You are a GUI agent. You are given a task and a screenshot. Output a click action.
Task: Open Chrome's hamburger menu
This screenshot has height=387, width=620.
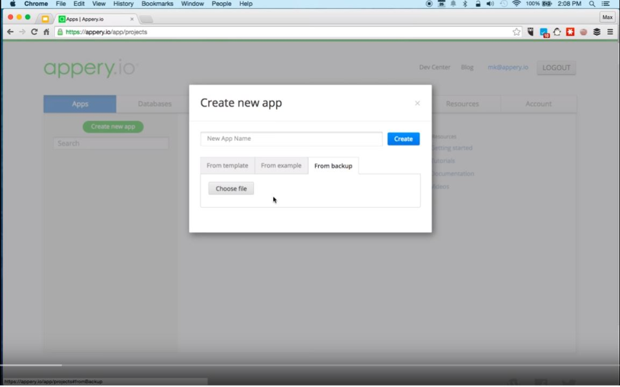610,30
